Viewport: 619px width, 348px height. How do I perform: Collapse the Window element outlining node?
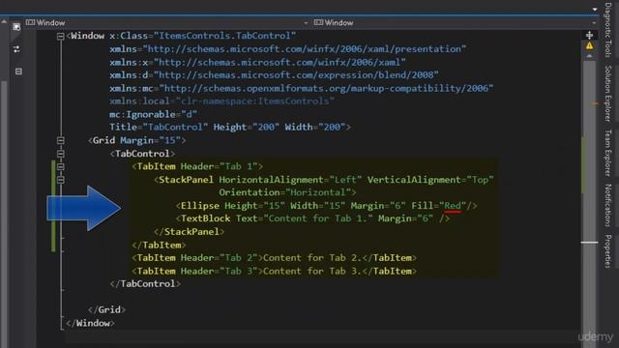tap(60, 37)
